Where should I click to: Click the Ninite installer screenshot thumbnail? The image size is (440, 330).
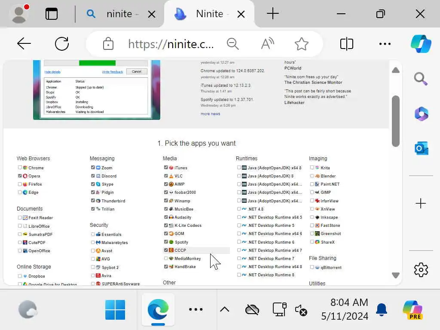coord(97,90)
